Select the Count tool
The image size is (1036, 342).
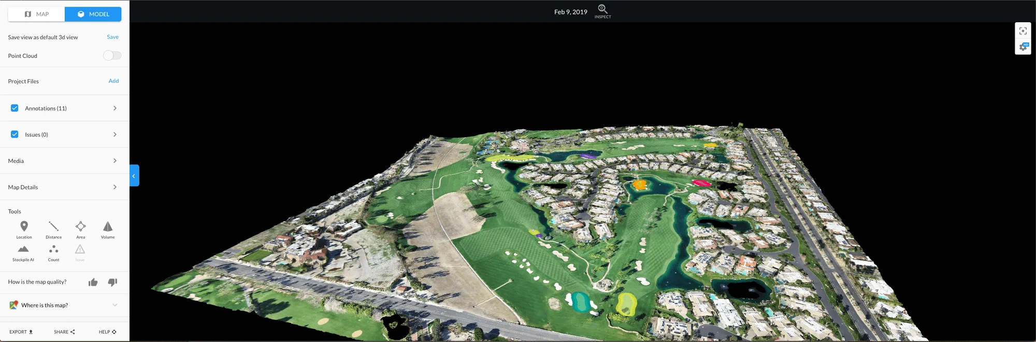coord(53,253)
